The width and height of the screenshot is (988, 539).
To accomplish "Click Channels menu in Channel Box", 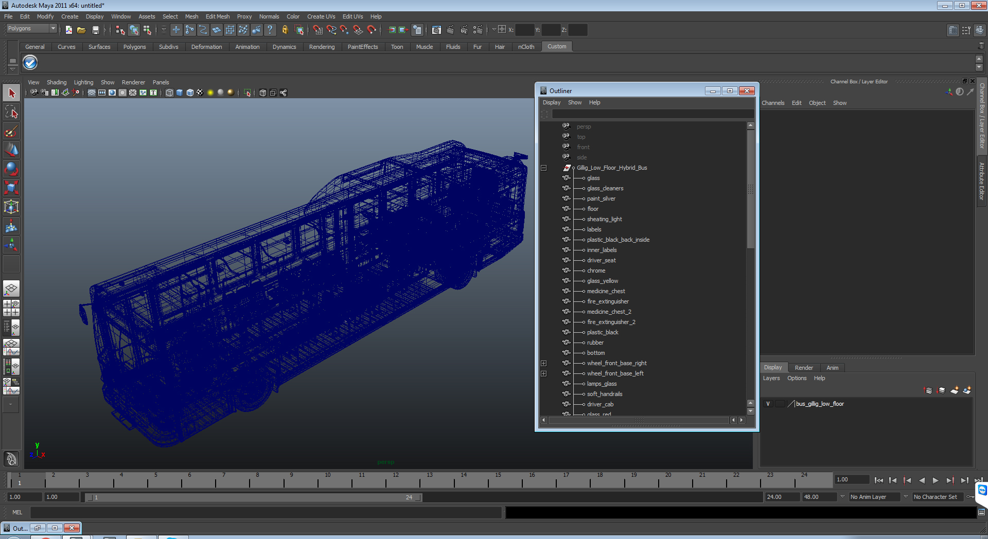I will click(x=773, y=103).
